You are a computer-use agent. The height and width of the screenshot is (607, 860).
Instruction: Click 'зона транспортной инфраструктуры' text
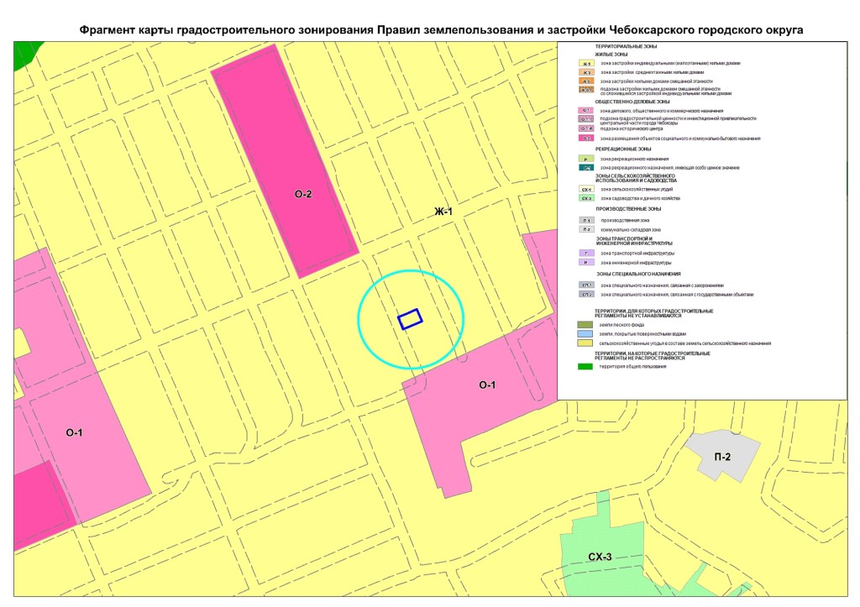[637, 254]
